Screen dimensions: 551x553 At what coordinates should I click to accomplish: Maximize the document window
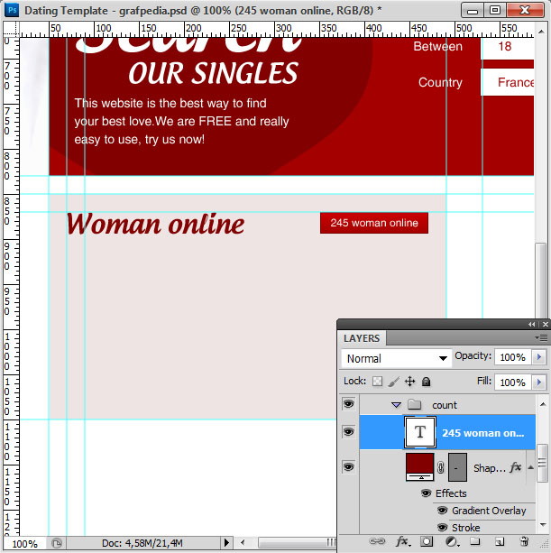494,10
